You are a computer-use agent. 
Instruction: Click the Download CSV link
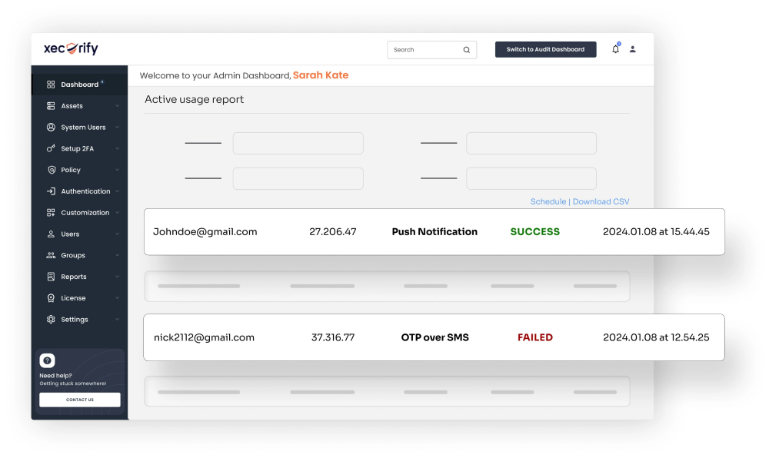(x=601, y=201)
